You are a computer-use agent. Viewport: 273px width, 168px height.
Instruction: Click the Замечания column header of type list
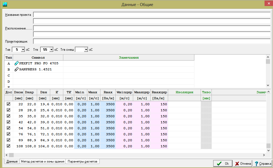tap(129, 58)
